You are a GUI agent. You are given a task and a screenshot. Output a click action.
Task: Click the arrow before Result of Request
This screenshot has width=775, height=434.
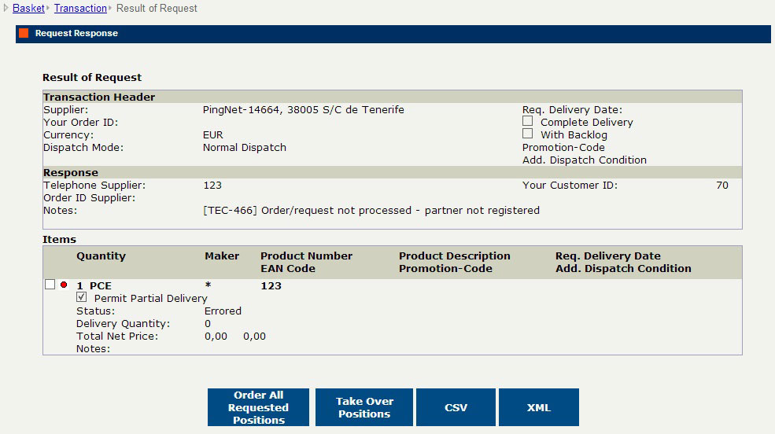(x=110, y=8)
